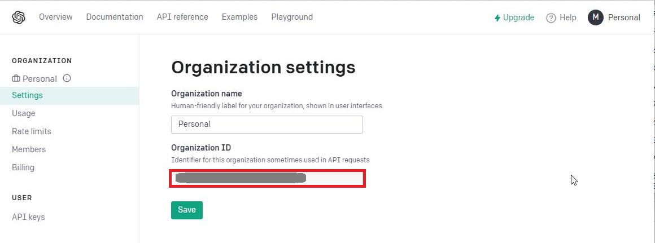The width and height of the screenshot is (655, 243).
Task: Click the info icon beside Personal
Action: click(x=67, y=78)
